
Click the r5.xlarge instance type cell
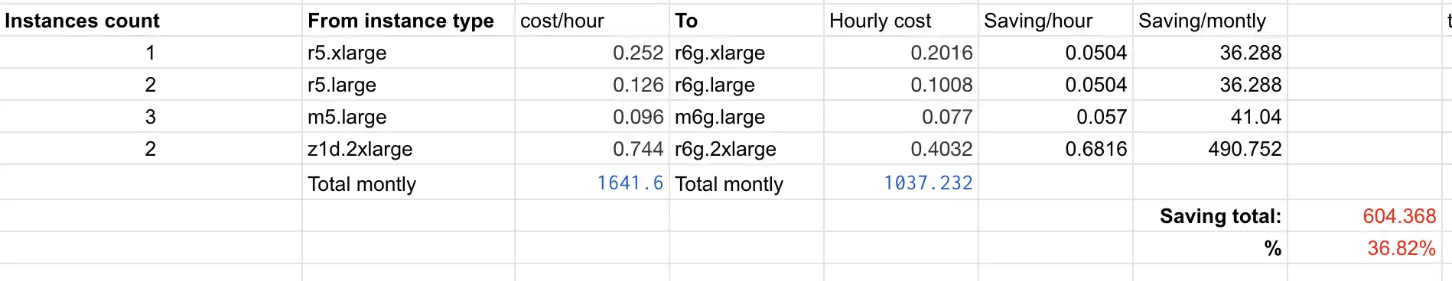coord(409,53)
